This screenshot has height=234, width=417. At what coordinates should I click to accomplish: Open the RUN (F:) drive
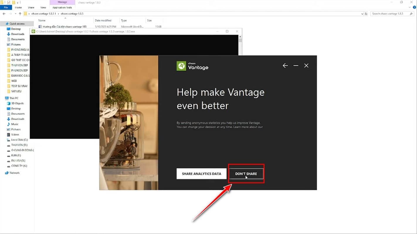tap(16, 155)
